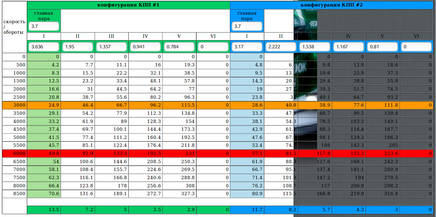Click the green footer value 7.2
Viewport: 436px width, 217px height.
pyautogui.click(x=78, y=210)
